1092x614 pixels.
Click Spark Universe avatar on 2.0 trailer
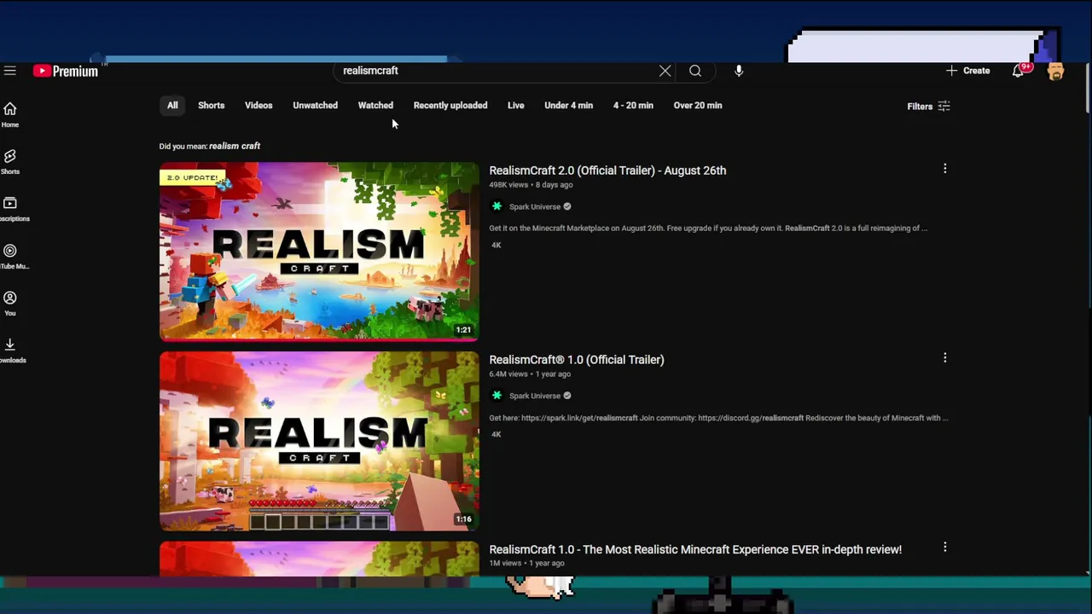click(x=497, y=206)
